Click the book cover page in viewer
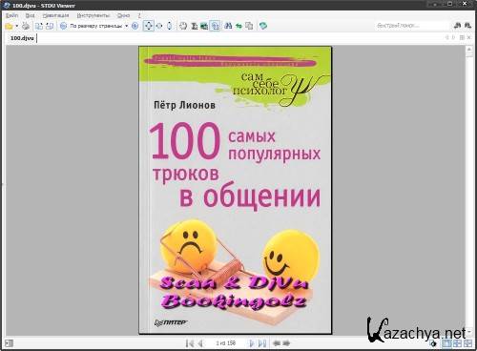This screenshot has height=351, width=477. [x=236, y=190]
